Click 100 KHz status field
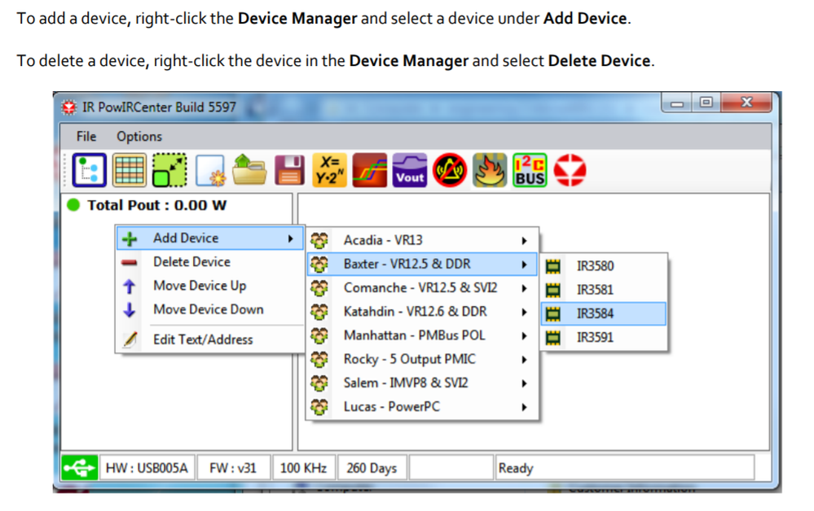The height and width of the screenshot is (511, 814). coord(304,468)
